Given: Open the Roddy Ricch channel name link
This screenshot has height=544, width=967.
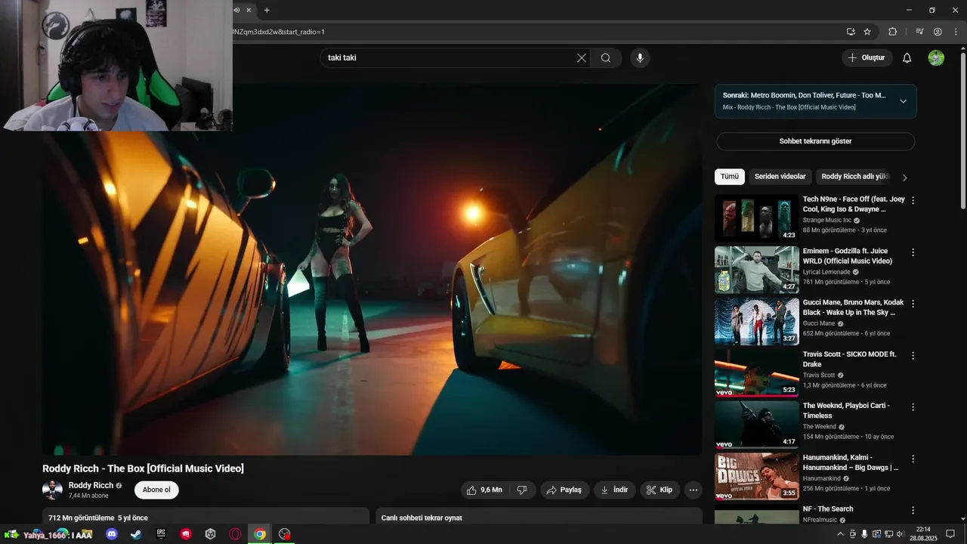Looking at the screenshot, I should (x=91, y=485).
